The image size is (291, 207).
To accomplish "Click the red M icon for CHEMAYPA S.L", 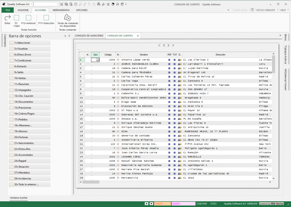I will click(x=118, y=94).
